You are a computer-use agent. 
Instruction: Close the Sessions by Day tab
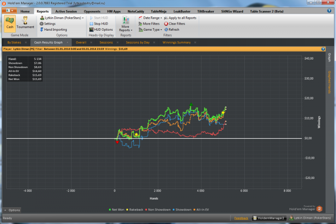tap(154, 42)
